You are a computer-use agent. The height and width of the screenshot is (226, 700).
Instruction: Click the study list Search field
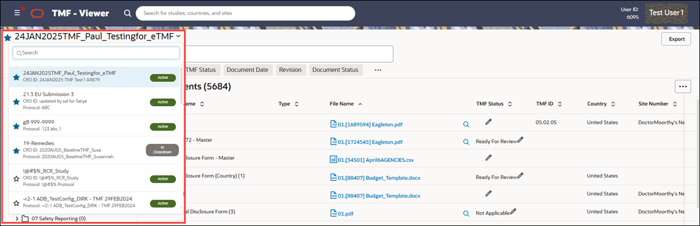(x=96, y=53)
